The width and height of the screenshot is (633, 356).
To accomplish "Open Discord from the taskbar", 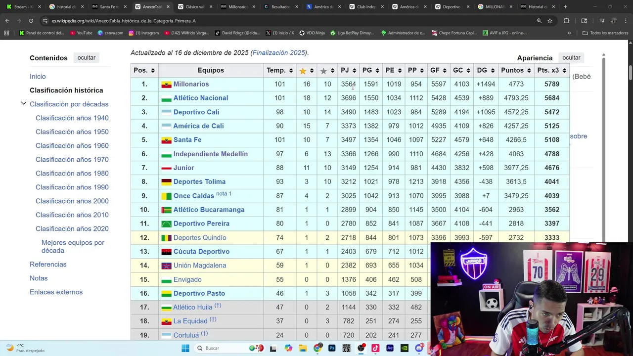I will coord(419,348).
